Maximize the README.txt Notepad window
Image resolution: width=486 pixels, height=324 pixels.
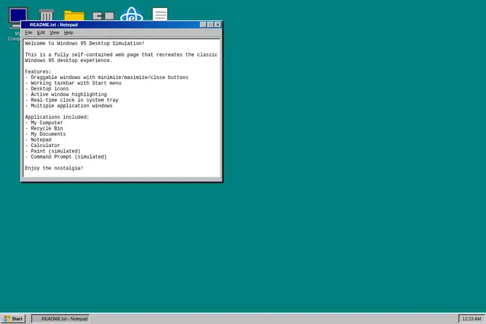point(211,24)
